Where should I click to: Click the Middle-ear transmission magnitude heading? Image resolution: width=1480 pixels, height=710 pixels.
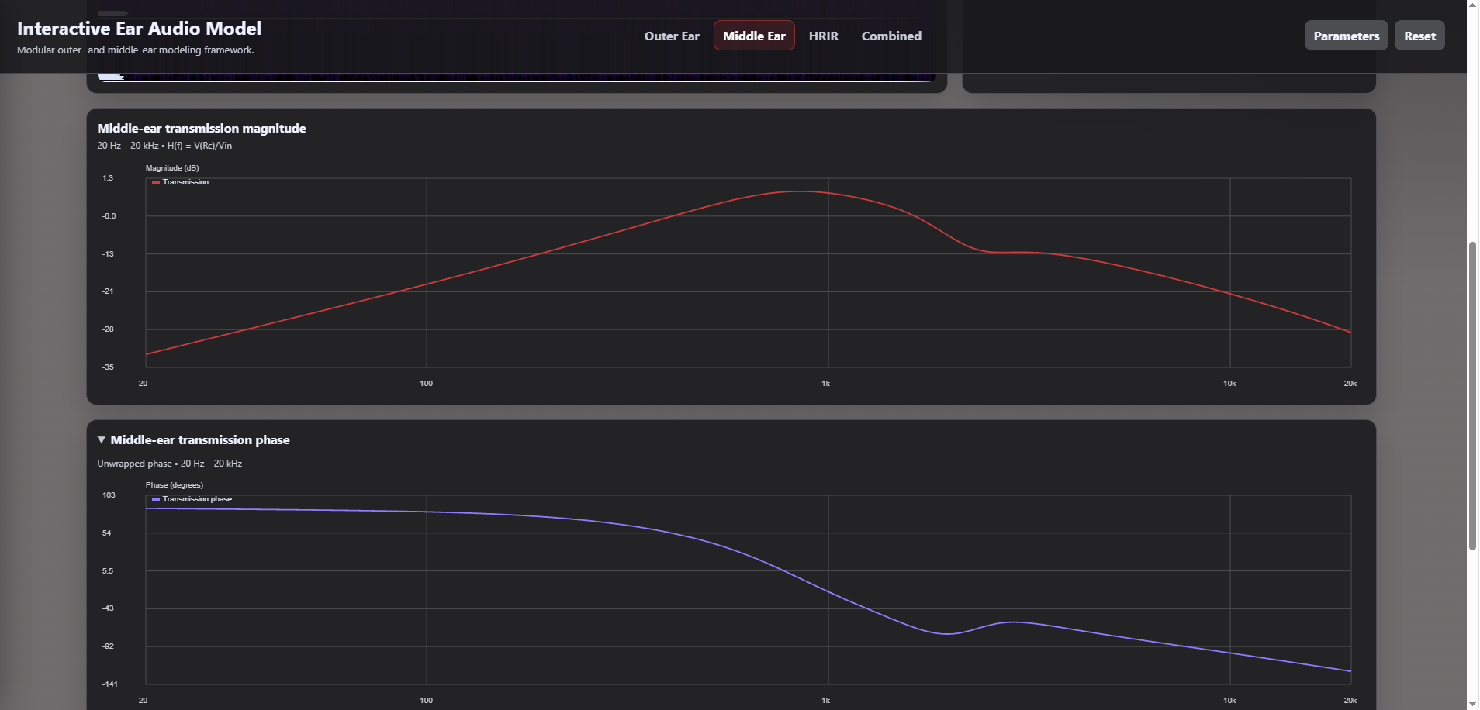pyautogui.click(x=202, y=129)
